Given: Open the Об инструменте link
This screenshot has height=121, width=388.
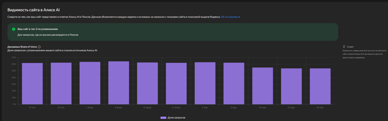Looking at the screenshot, I should click(230, 17).
